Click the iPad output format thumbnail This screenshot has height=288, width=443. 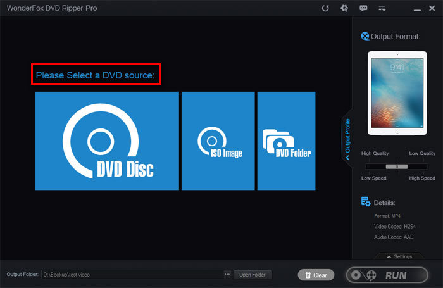click(x=397, y=93)
